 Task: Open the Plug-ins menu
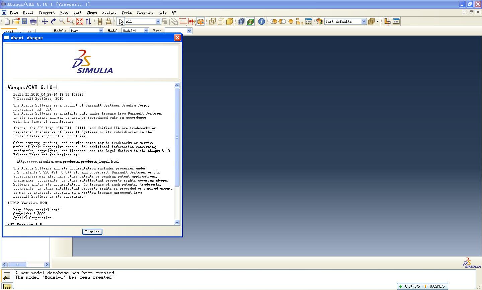(145, 12)
